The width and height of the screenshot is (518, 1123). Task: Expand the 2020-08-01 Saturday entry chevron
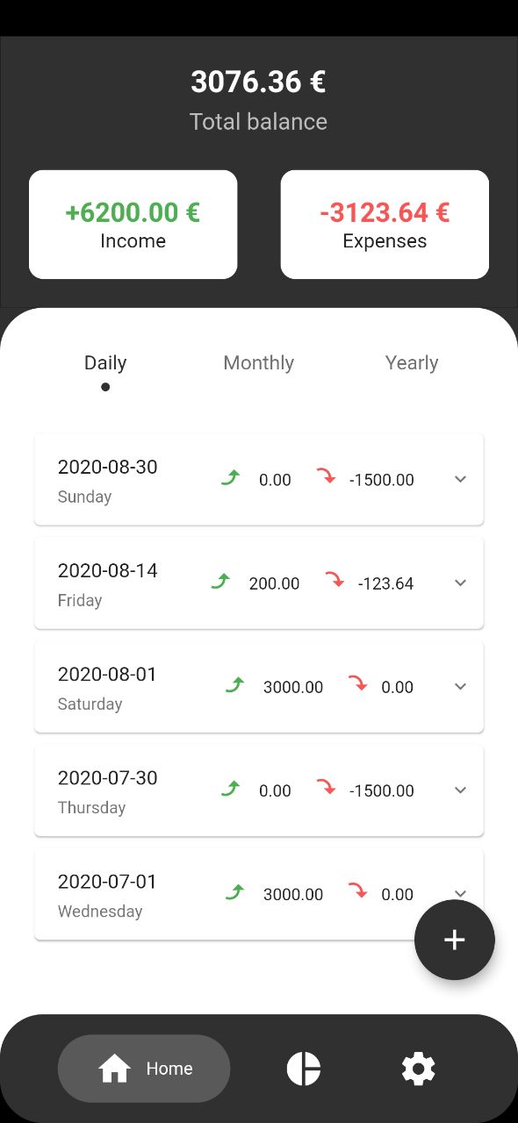460,686
